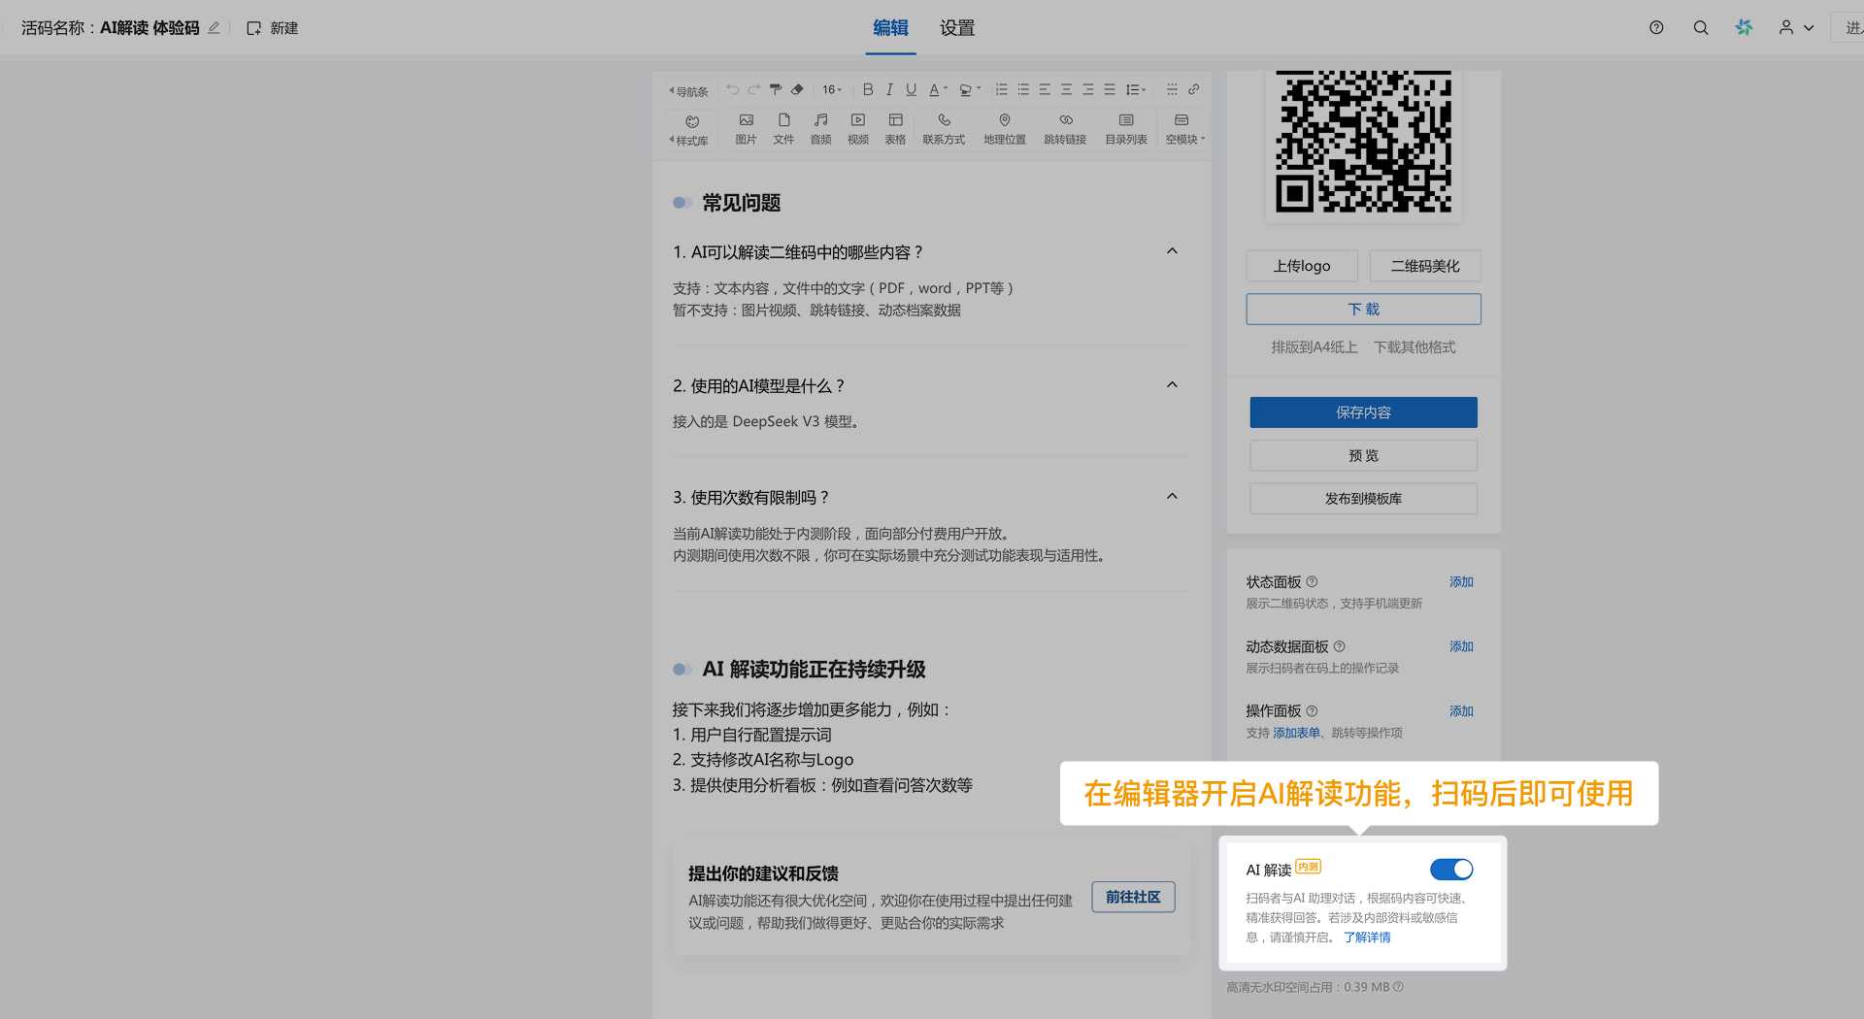This screenshot has width=1864, height=1019.
Task: Open the font size 16 dropdown
Action: pyautogui.click(x=831, y=89)
